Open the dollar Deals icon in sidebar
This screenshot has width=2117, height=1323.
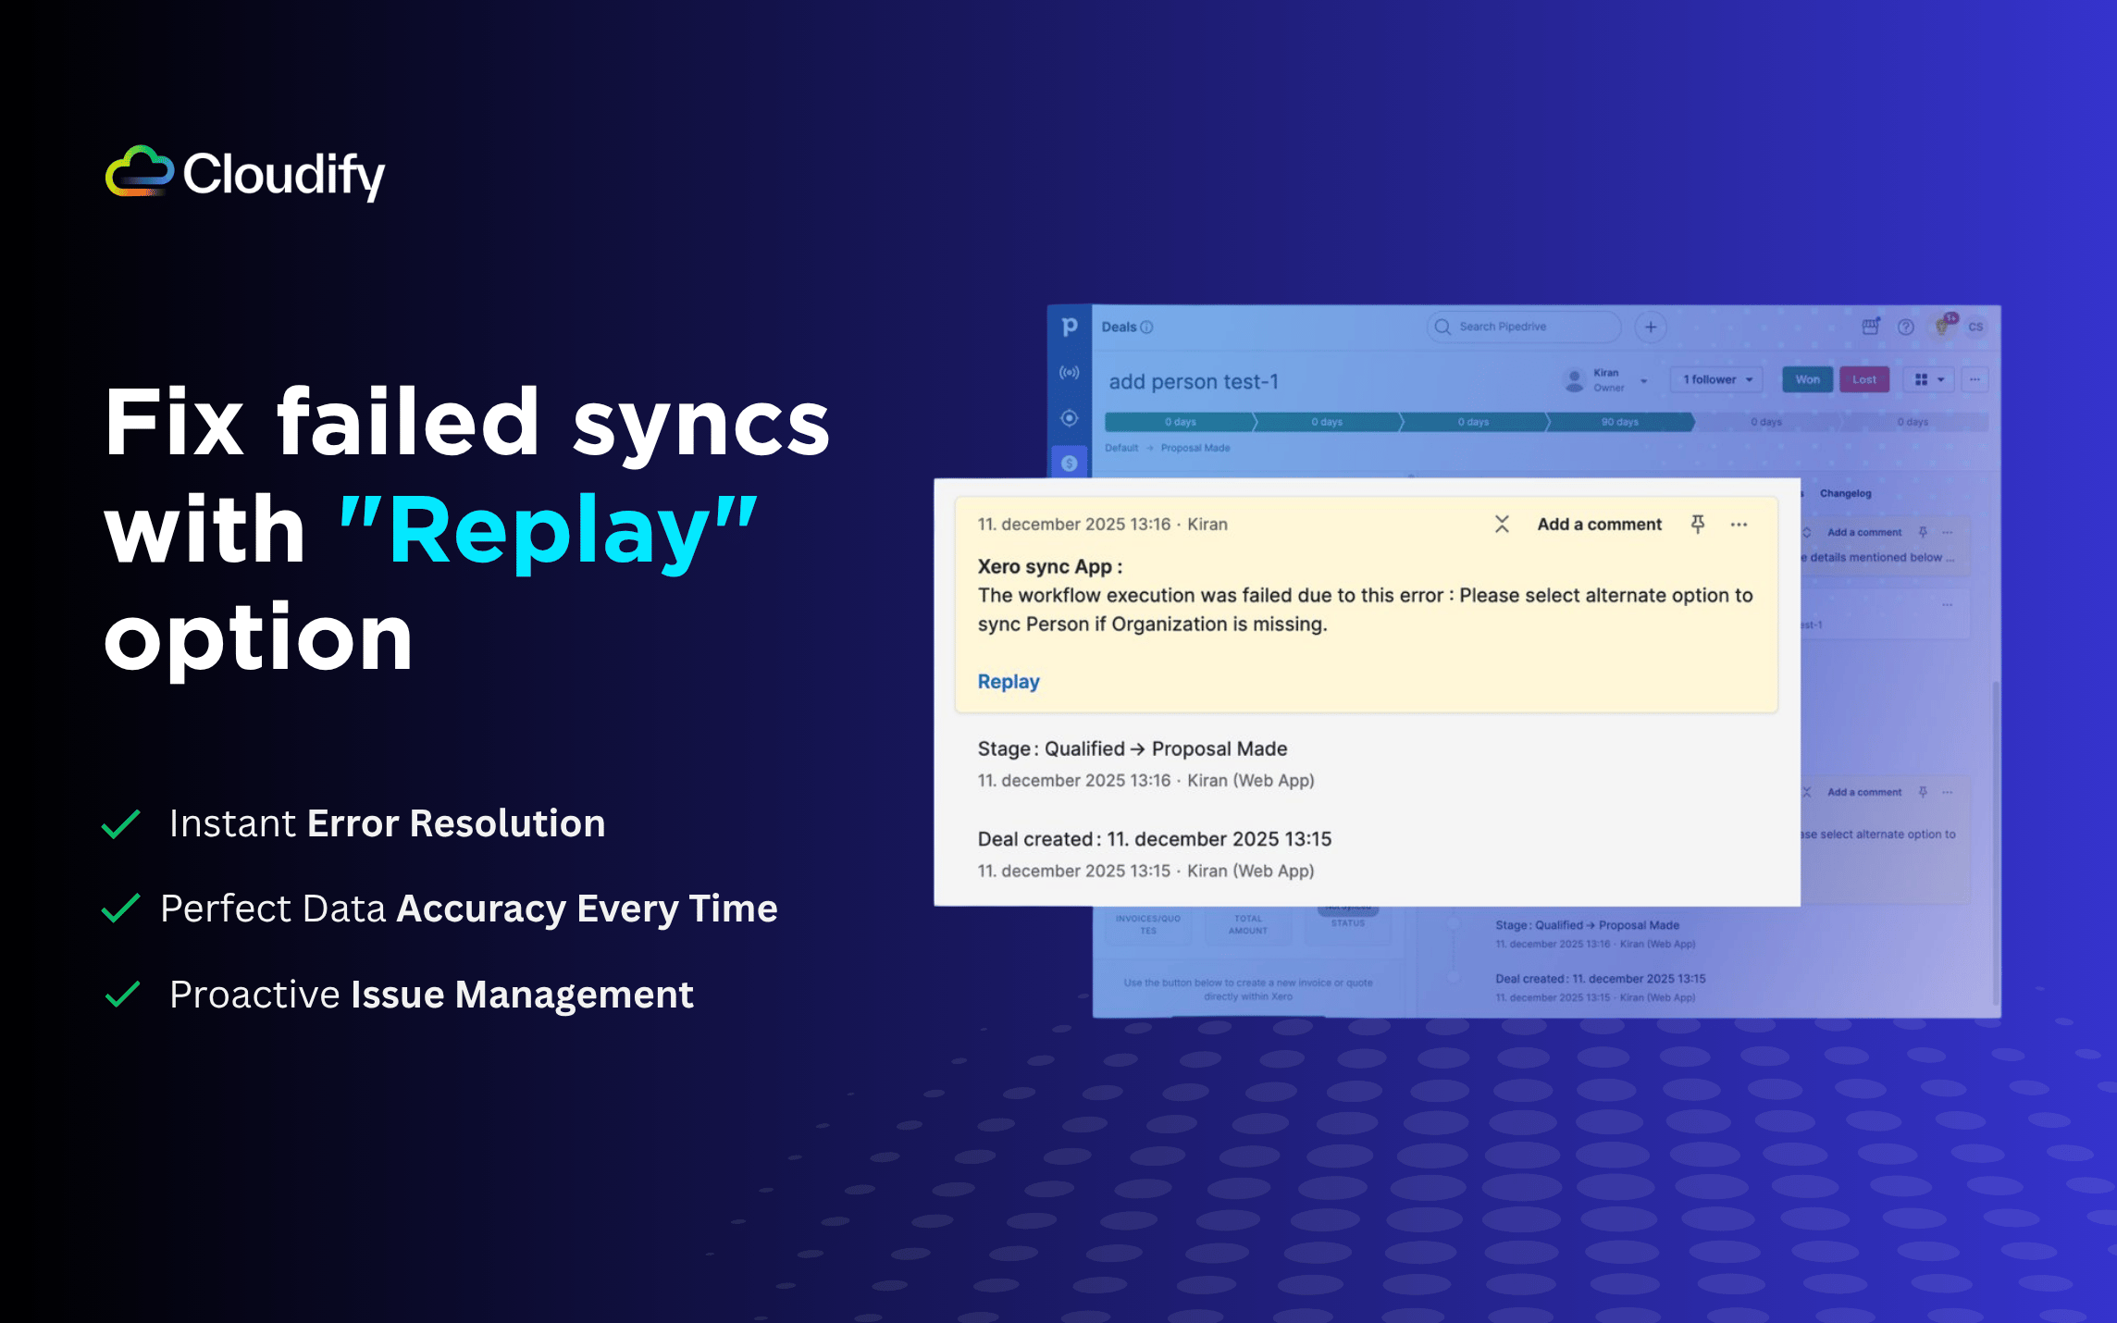[1070, 463]
